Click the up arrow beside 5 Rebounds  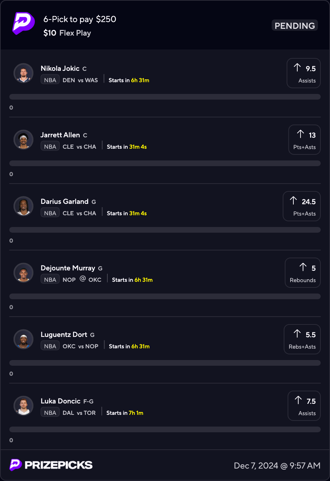(x=303, y=267)
